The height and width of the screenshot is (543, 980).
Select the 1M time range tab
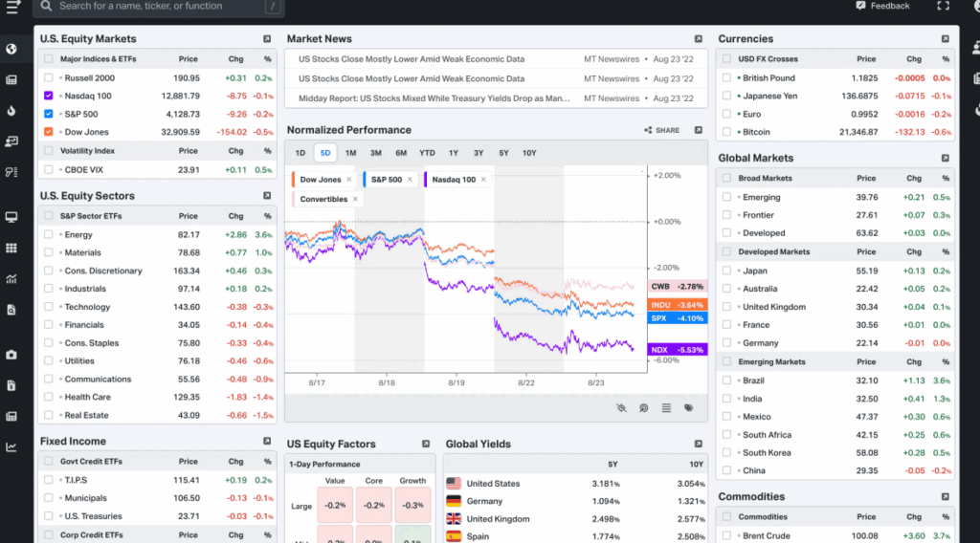click(x=350, y=153)
